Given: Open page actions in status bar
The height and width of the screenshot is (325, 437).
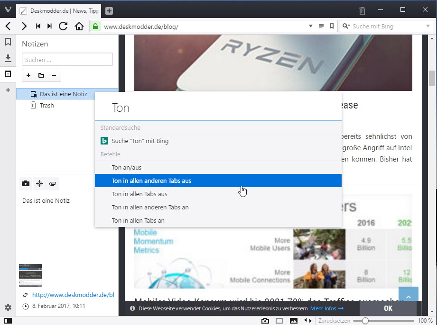Looking at the screenshot, I should click(x=307, y=321).
